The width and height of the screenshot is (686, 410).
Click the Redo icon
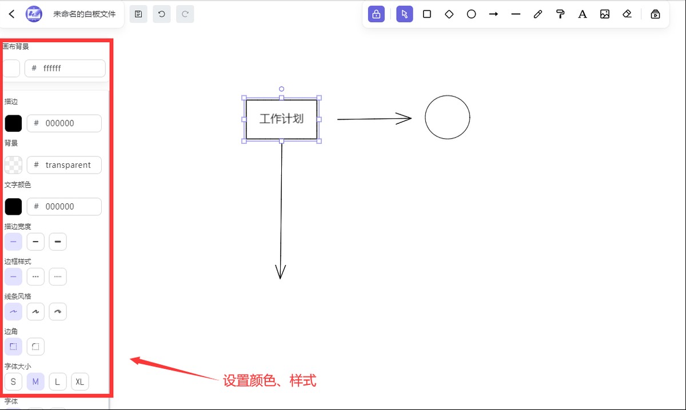click(184, 14)
